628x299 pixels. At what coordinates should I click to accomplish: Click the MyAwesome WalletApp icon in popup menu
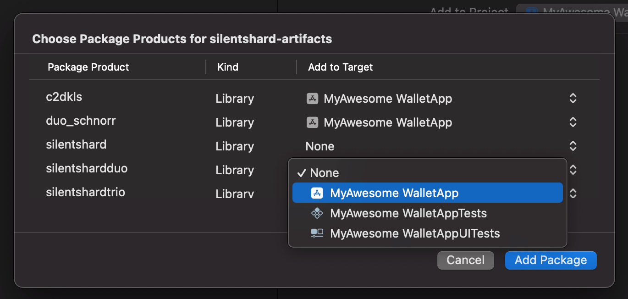[317, 193]
